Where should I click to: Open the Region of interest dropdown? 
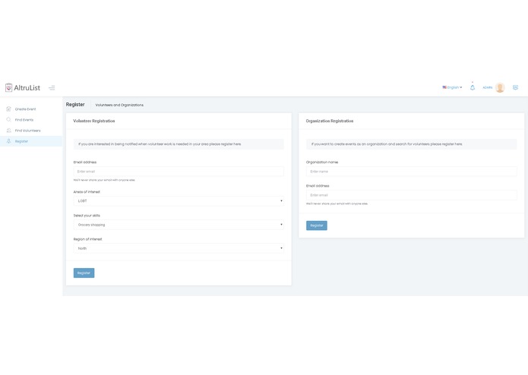(179, 248)
